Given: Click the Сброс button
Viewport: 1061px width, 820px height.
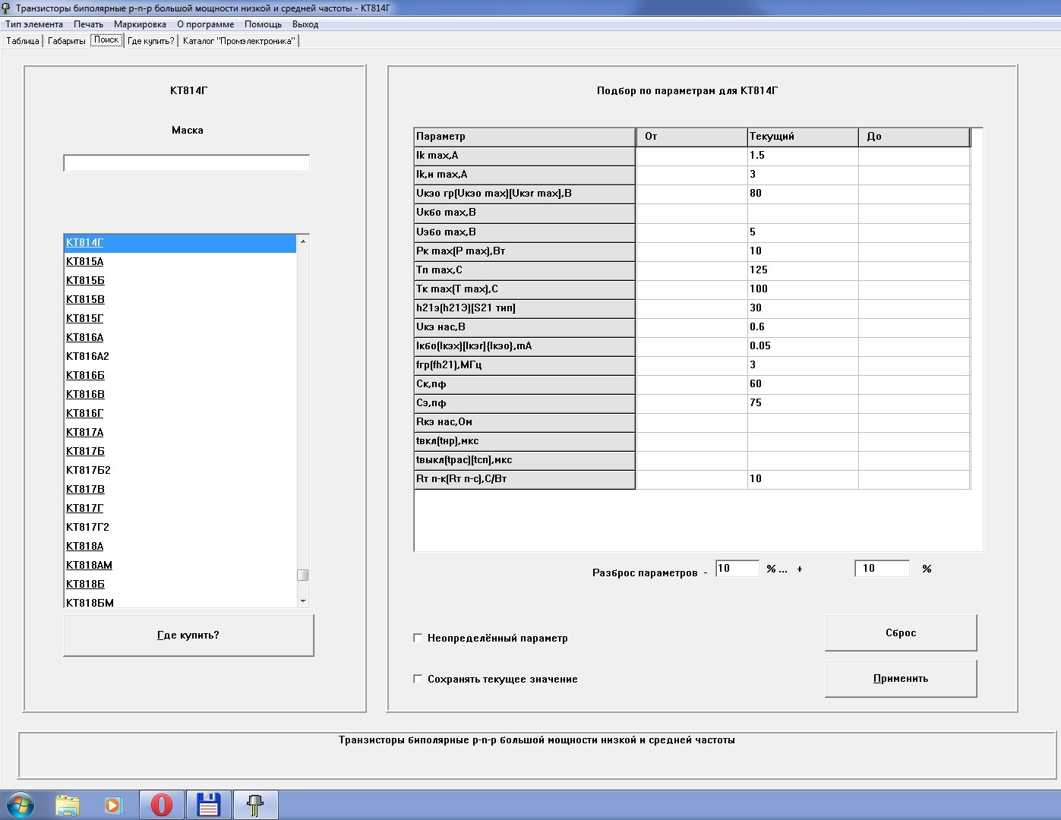Looking at the screenshot, I should point(901,632).
